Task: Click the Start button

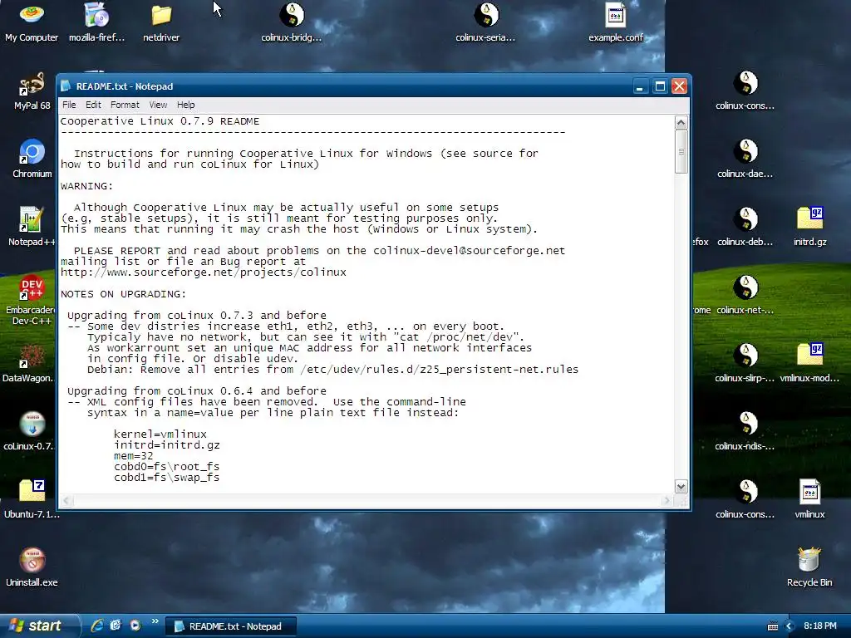Action: 39,626
